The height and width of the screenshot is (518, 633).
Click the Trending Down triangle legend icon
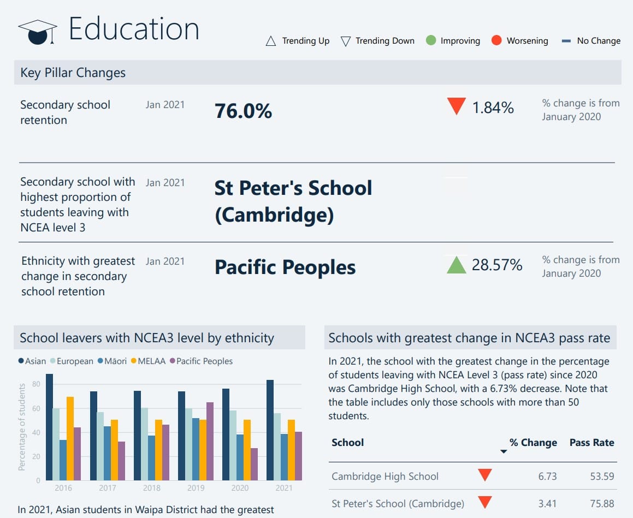(x=345, y=41)
